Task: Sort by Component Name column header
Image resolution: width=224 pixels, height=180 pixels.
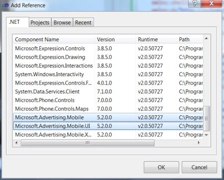Action: point(54,39)
